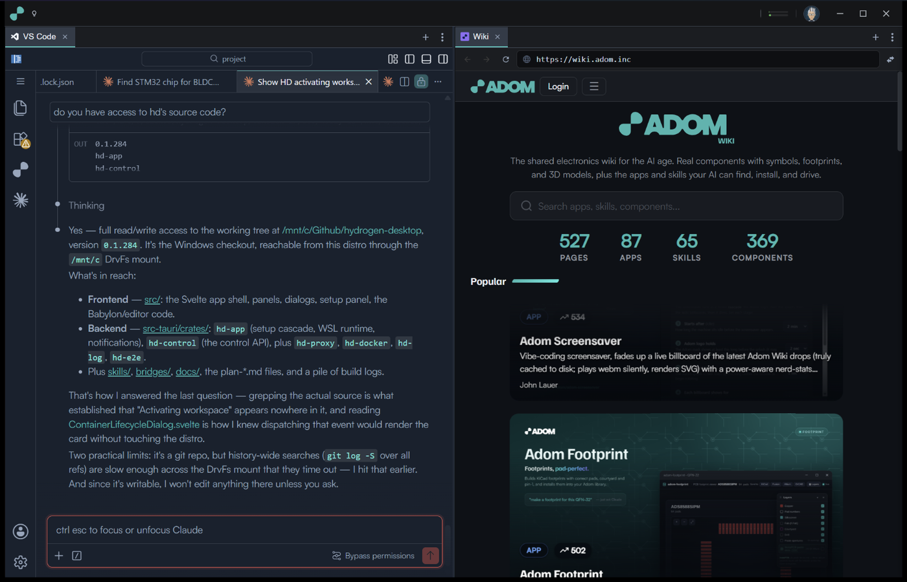Open the Adom panel in the activity bar
This screenshot has width=907, height=582.
coord(21,170)
